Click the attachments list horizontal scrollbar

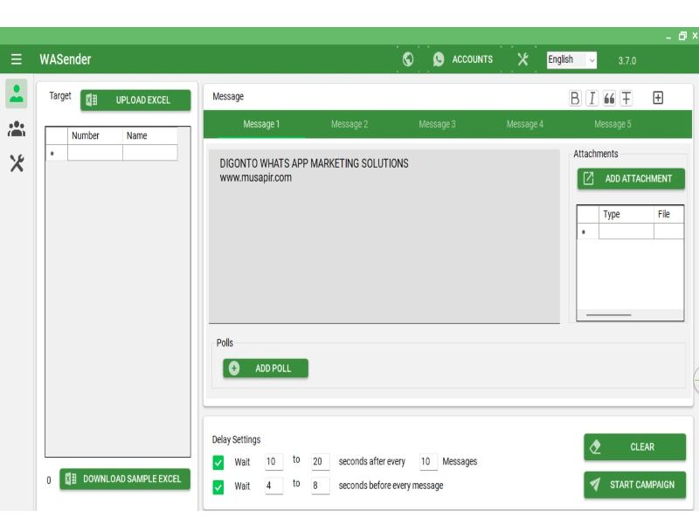[609, 314]
